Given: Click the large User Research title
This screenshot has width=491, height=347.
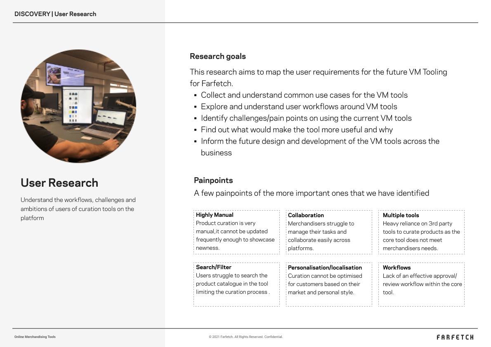Looking at the screenshot, I should pyautogui.click(x=59, y=183).
